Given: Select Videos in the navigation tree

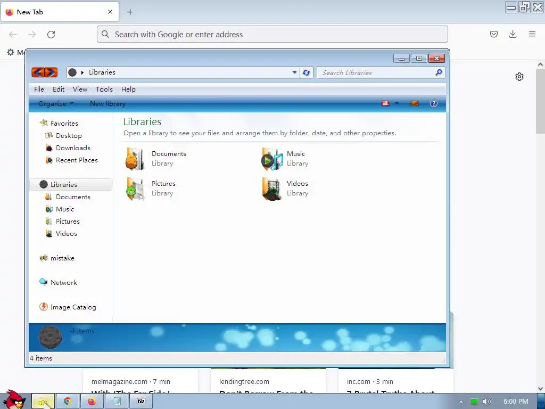Looking at the screenshot, I should (x=67, y=233).
